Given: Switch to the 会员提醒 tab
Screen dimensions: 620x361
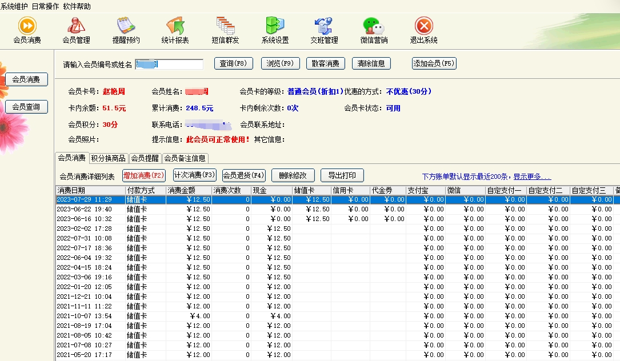Looking at the screenshot, I should point(145,158).
